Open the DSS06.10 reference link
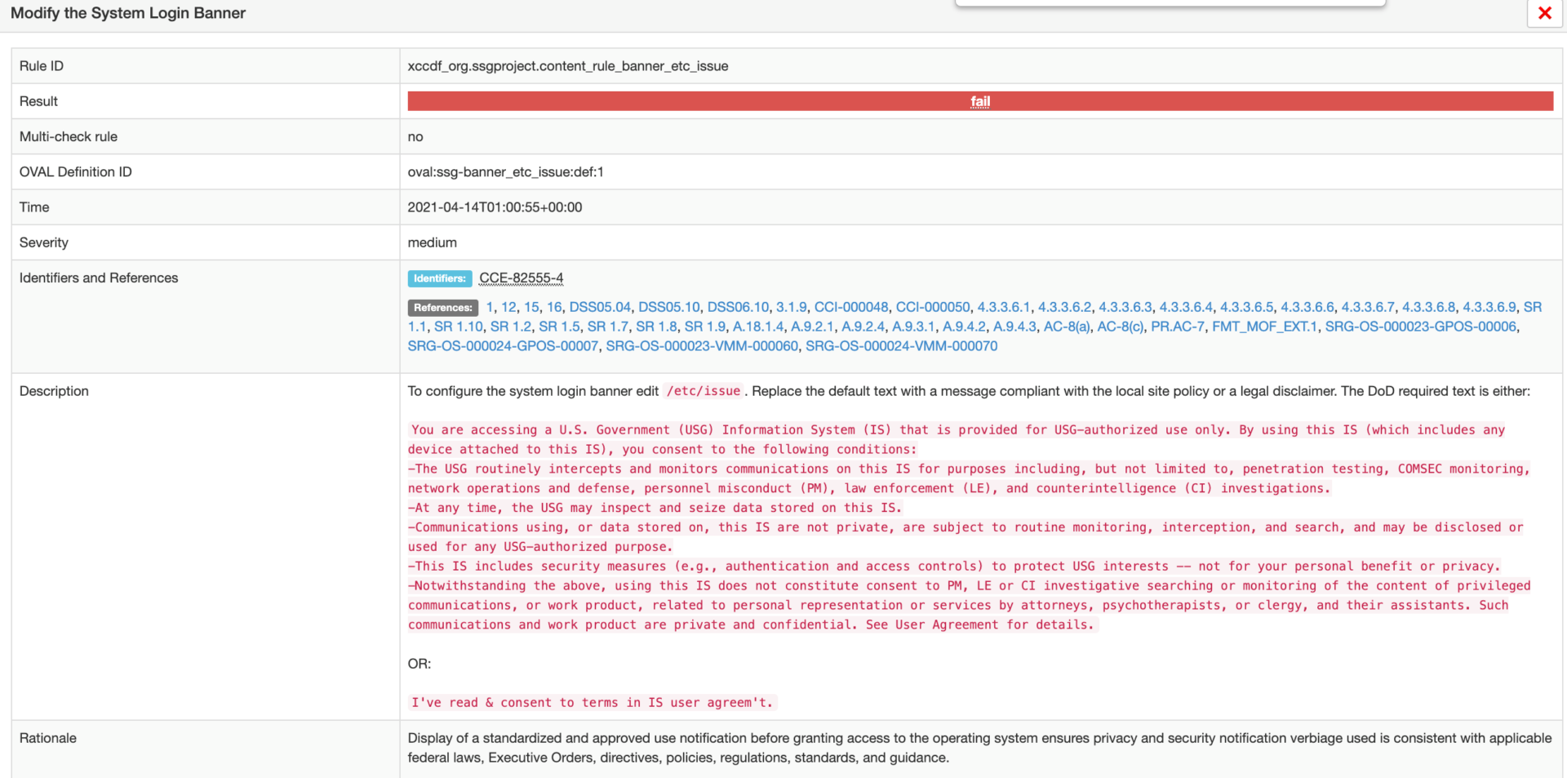 (738, 307)
